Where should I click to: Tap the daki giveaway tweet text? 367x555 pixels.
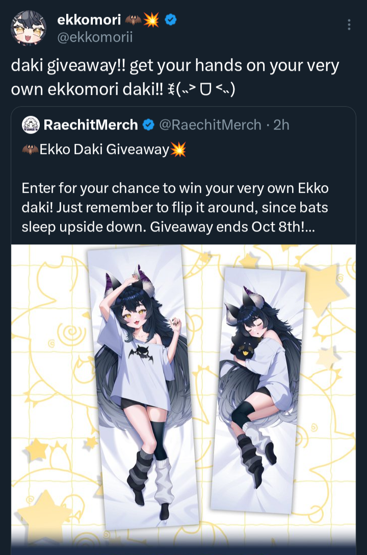(x=175, y=77)
